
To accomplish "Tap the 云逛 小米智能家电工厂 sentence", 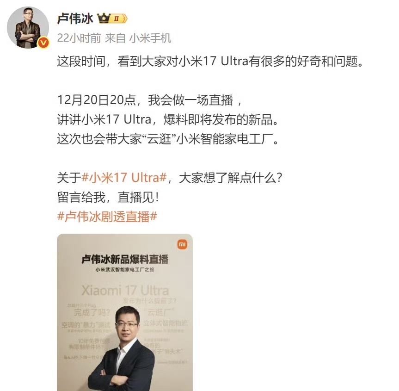I will pos(168,139).
